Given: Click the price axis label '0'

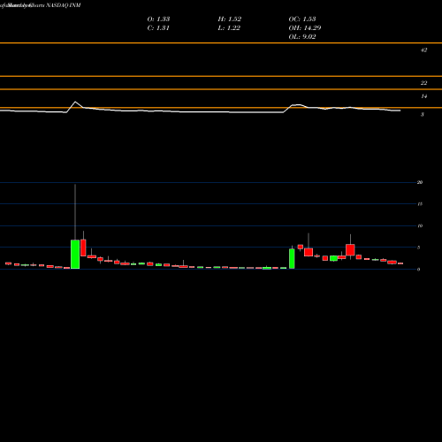Looking at the screenshot, I should coord(418,270).
